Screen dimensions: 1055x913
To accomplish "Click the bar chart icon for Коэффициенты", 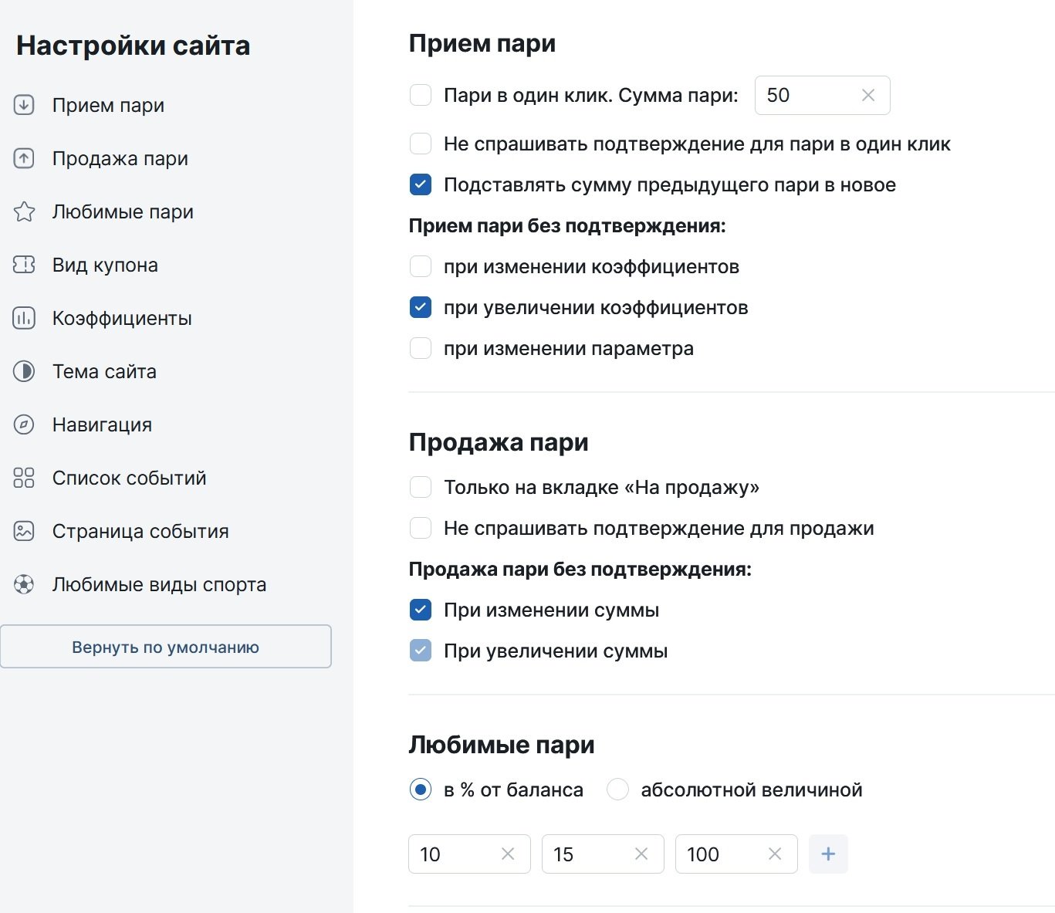I will point(24,318).
